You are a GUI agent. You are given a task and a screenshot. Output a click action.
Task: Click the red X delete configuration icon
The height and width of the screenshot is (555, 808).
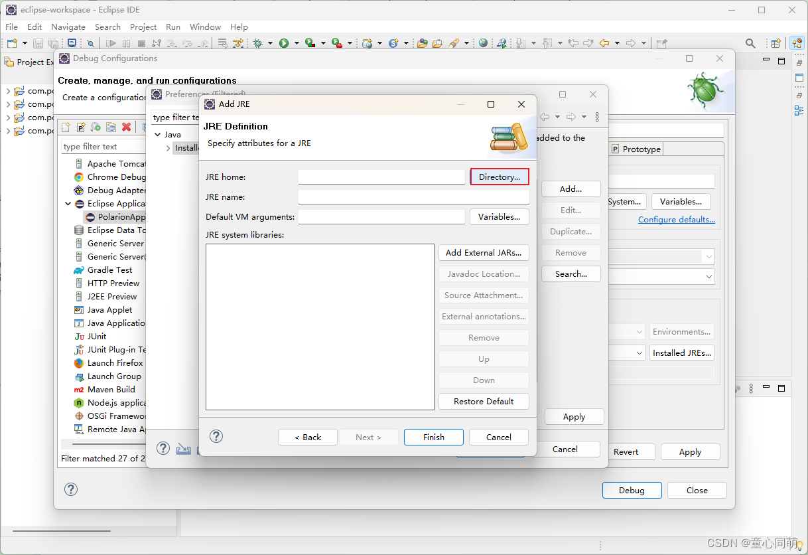(x=126, y=127)
